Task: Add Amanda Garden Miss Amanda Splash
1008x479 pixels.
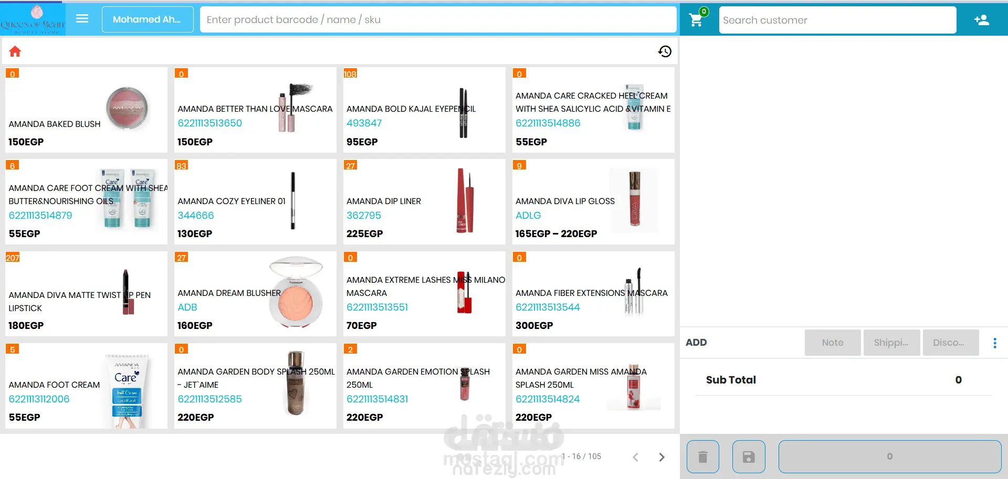Action: click(x=593, y=386)
